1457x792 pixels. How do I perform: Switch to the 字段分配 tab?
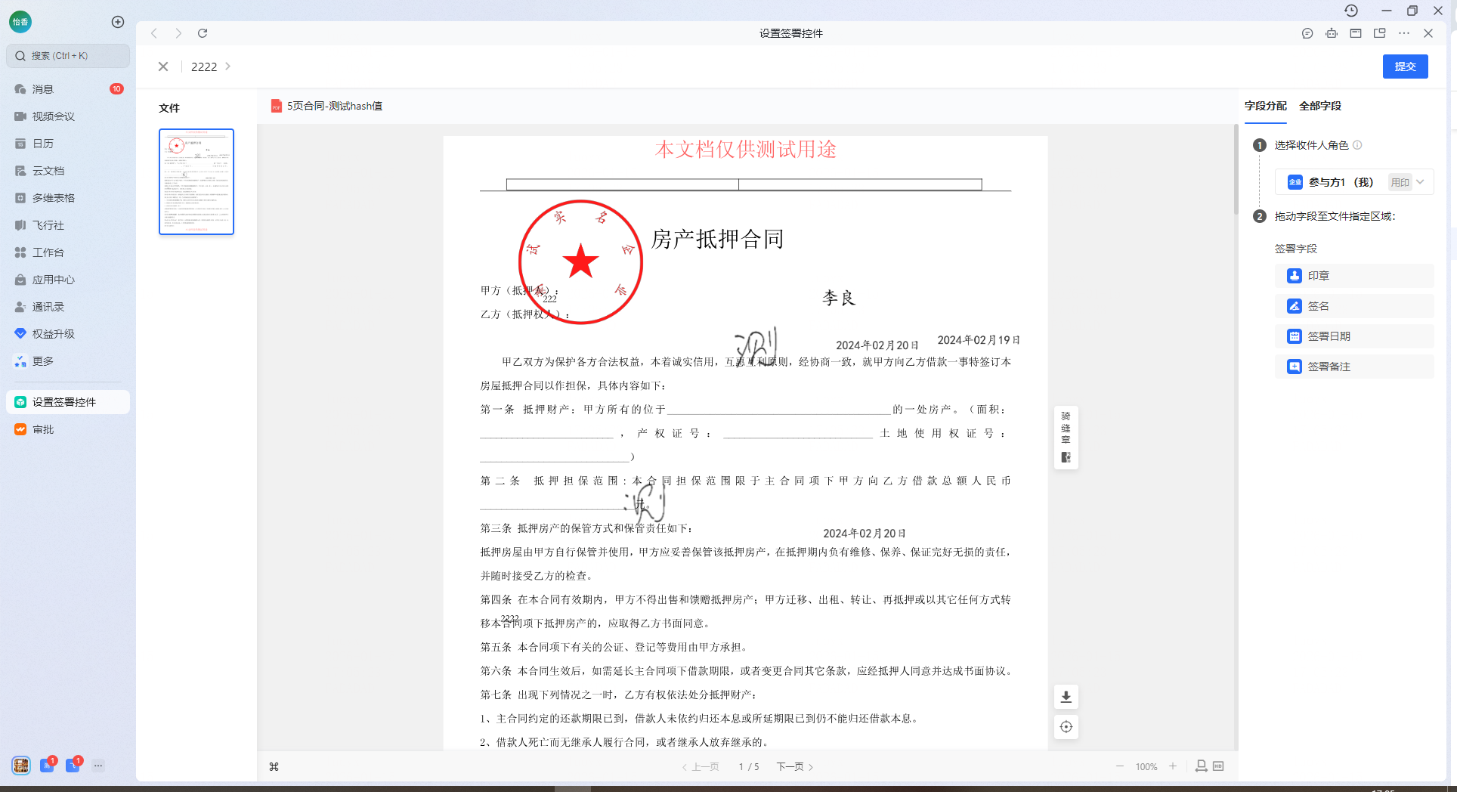click(x=1265, y=106)
